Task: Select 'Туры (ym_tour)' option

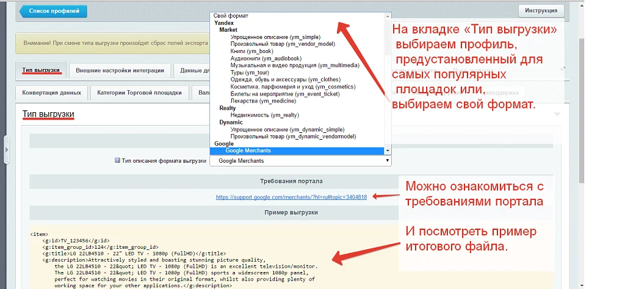Action: [x=250, y=73]
